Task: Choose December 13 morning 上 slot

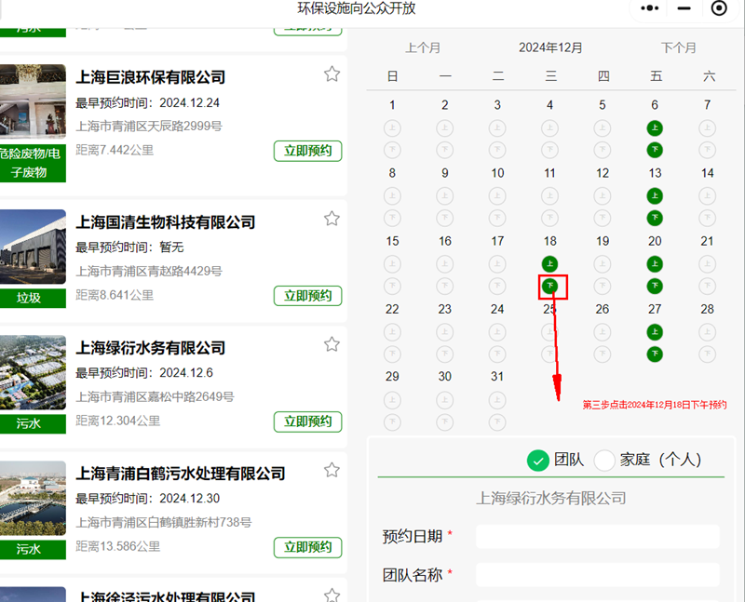Action: (655, 195)
